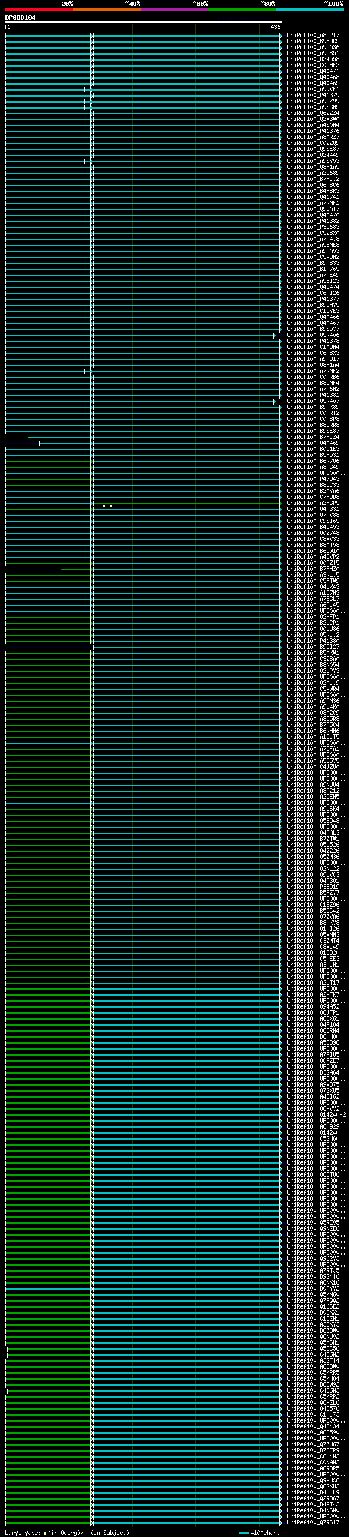Select hit UniRef100_Q40468
349x1537 pixels.
coord(312,77)
